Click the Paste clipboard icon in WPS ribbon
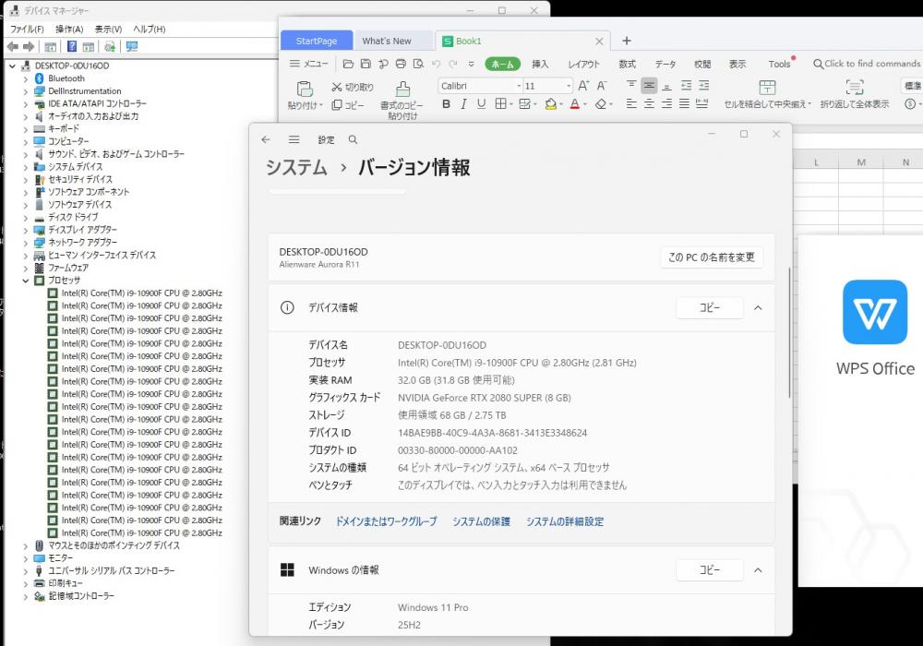Screen dimensions: 923x646 (x=305, y=89)
